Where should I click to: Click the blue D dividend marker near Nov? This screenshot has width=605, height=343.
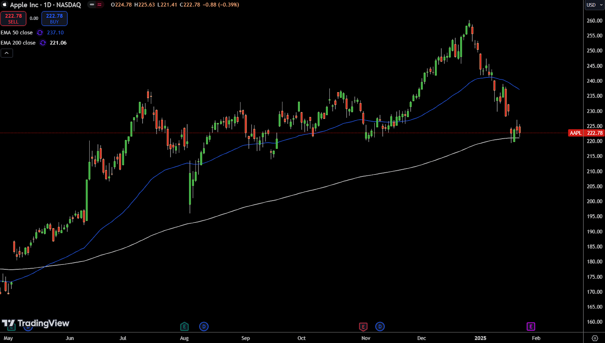click(x=380, y=326)
